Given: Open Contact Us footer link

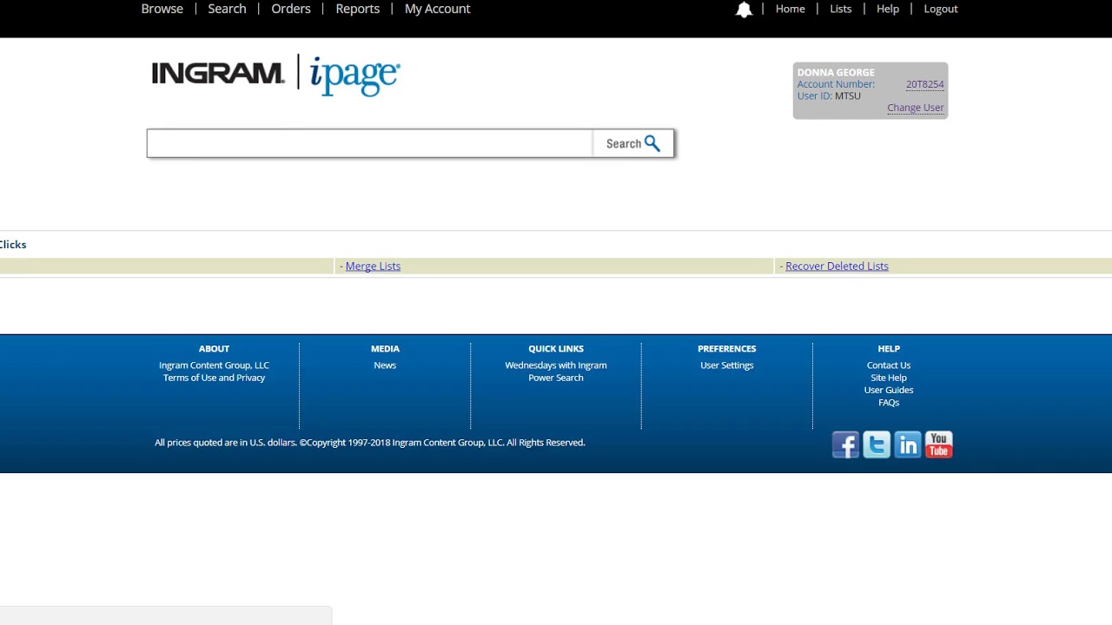Looking at the screenshot, I should point(889,365).
